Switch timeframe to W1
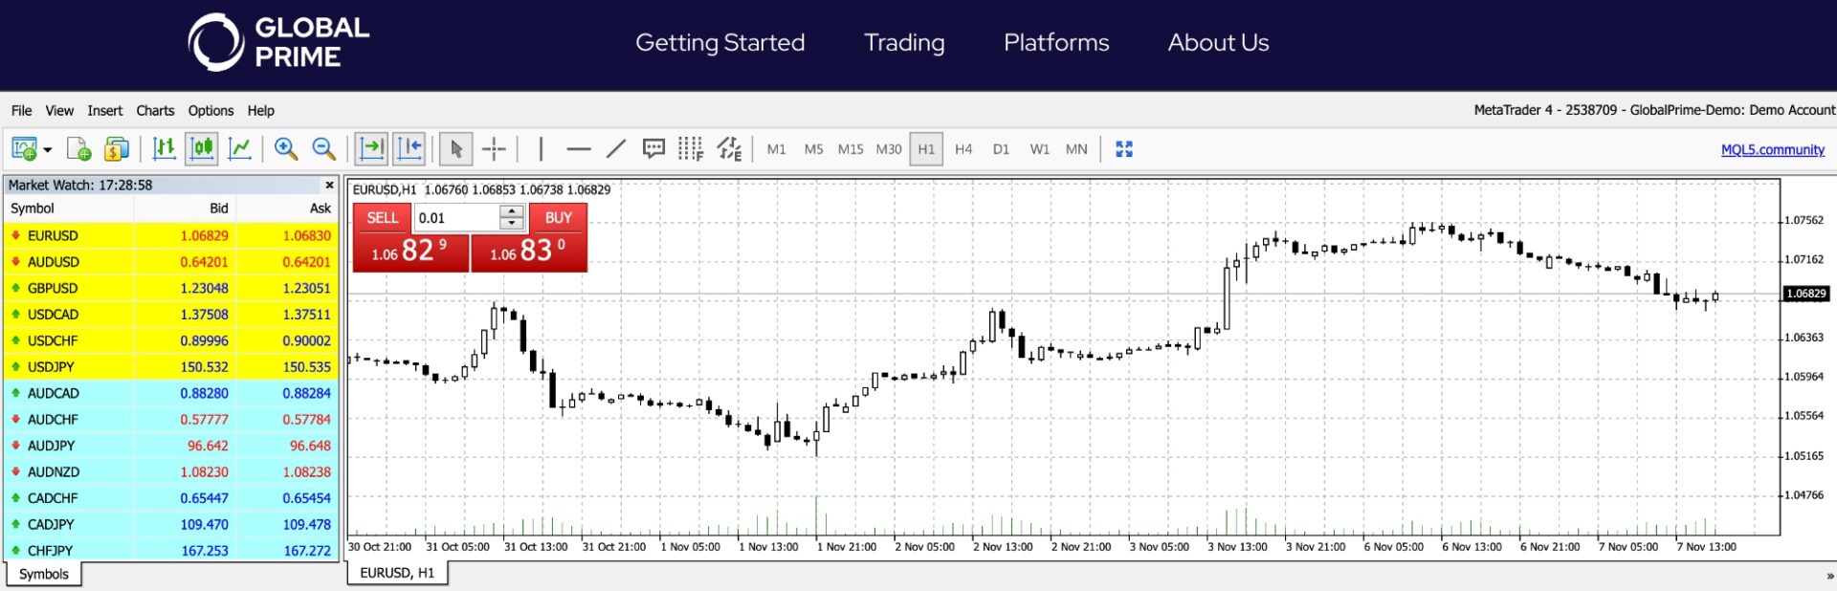Image resolution: width=1837 pixels, height=591 pixels. (x=1039, y=149)
